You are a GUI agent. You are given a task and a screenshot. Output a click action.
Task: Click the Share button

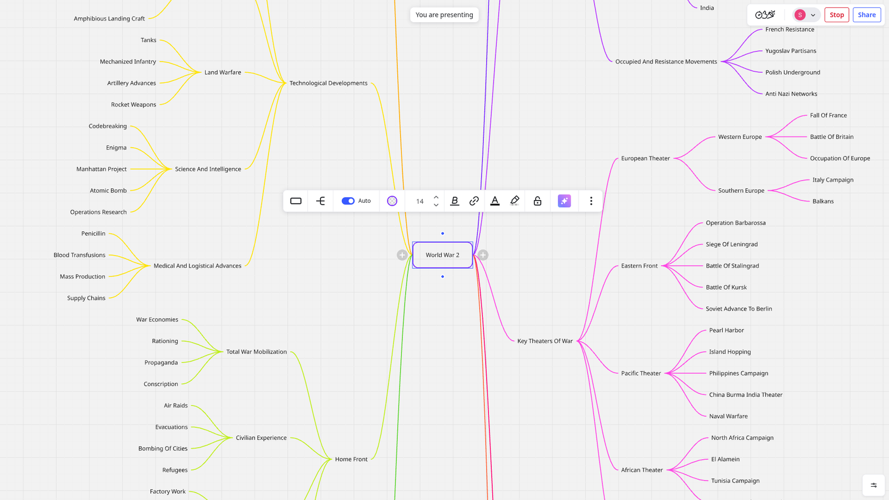point(867,15)
